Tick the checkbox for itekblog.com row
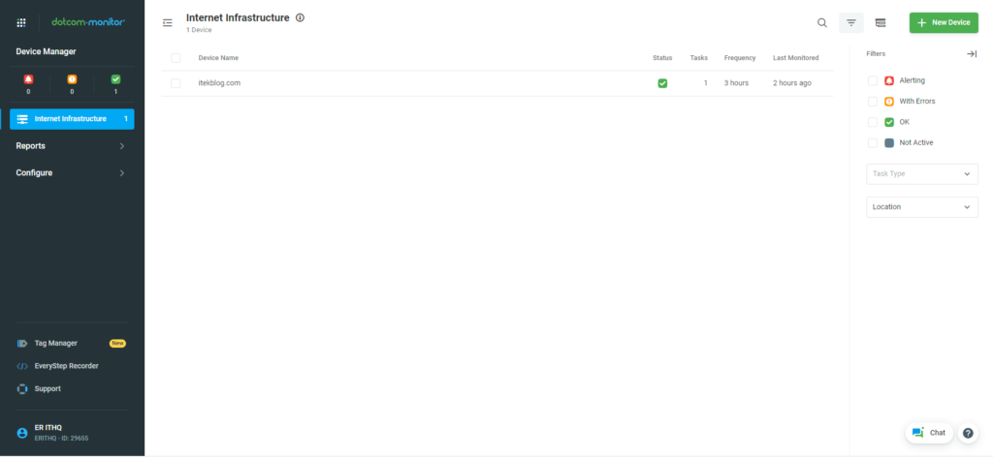The height and width of the screenshot is (458, 993). click(x=176, y=83)
